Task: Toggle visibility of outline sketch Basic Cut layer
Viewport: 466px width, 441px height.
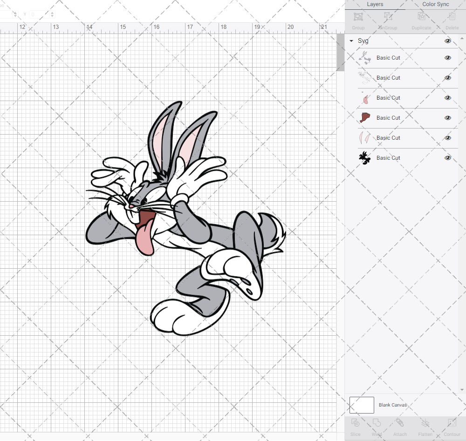Action: 447,78
